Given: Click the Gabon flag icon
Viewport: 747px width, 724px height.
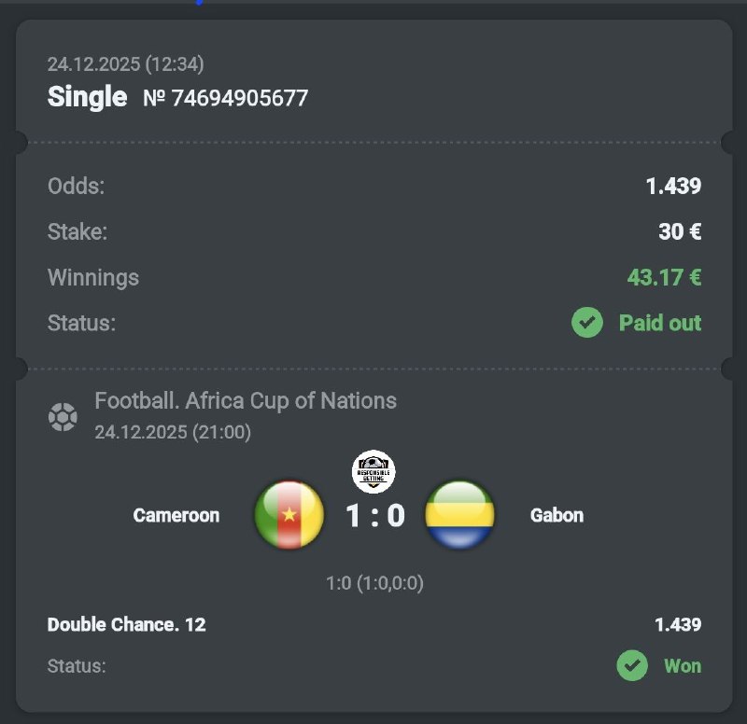Looking at the screenshot, I should pyautogui.click(x=459, y=515).
